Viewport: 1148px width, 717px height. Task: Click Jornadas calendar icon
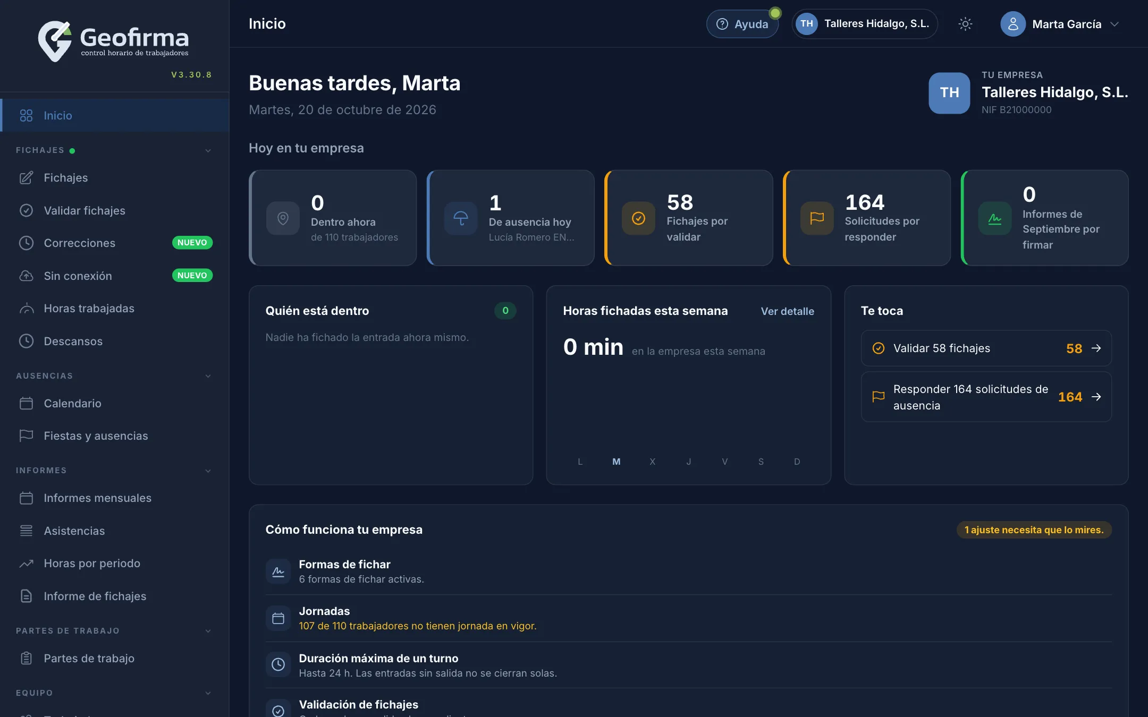click(278, 618)
